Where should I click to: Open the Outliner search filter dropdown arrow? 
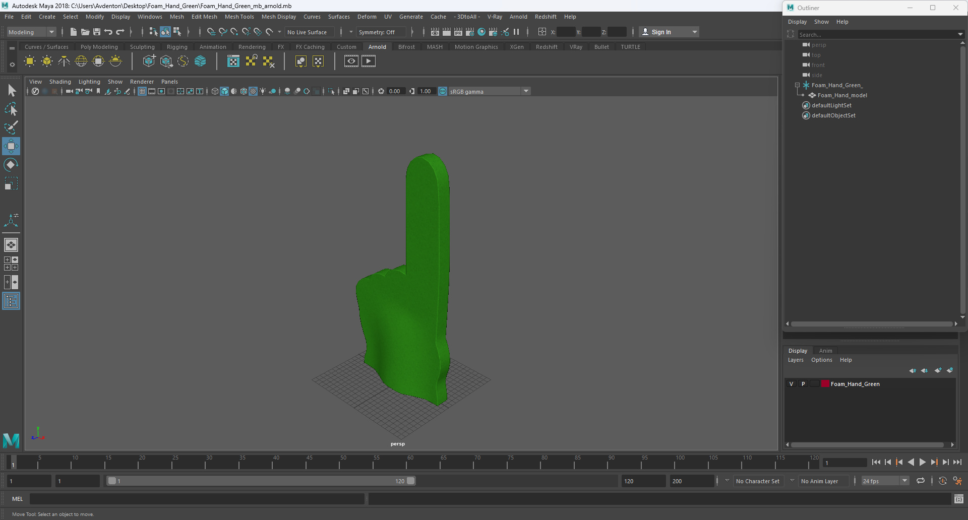960,35
